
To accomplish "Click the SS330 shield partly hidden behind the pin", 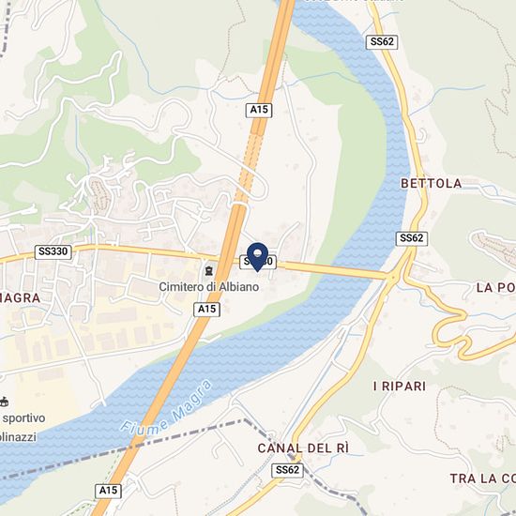I will tap(258, 262).
